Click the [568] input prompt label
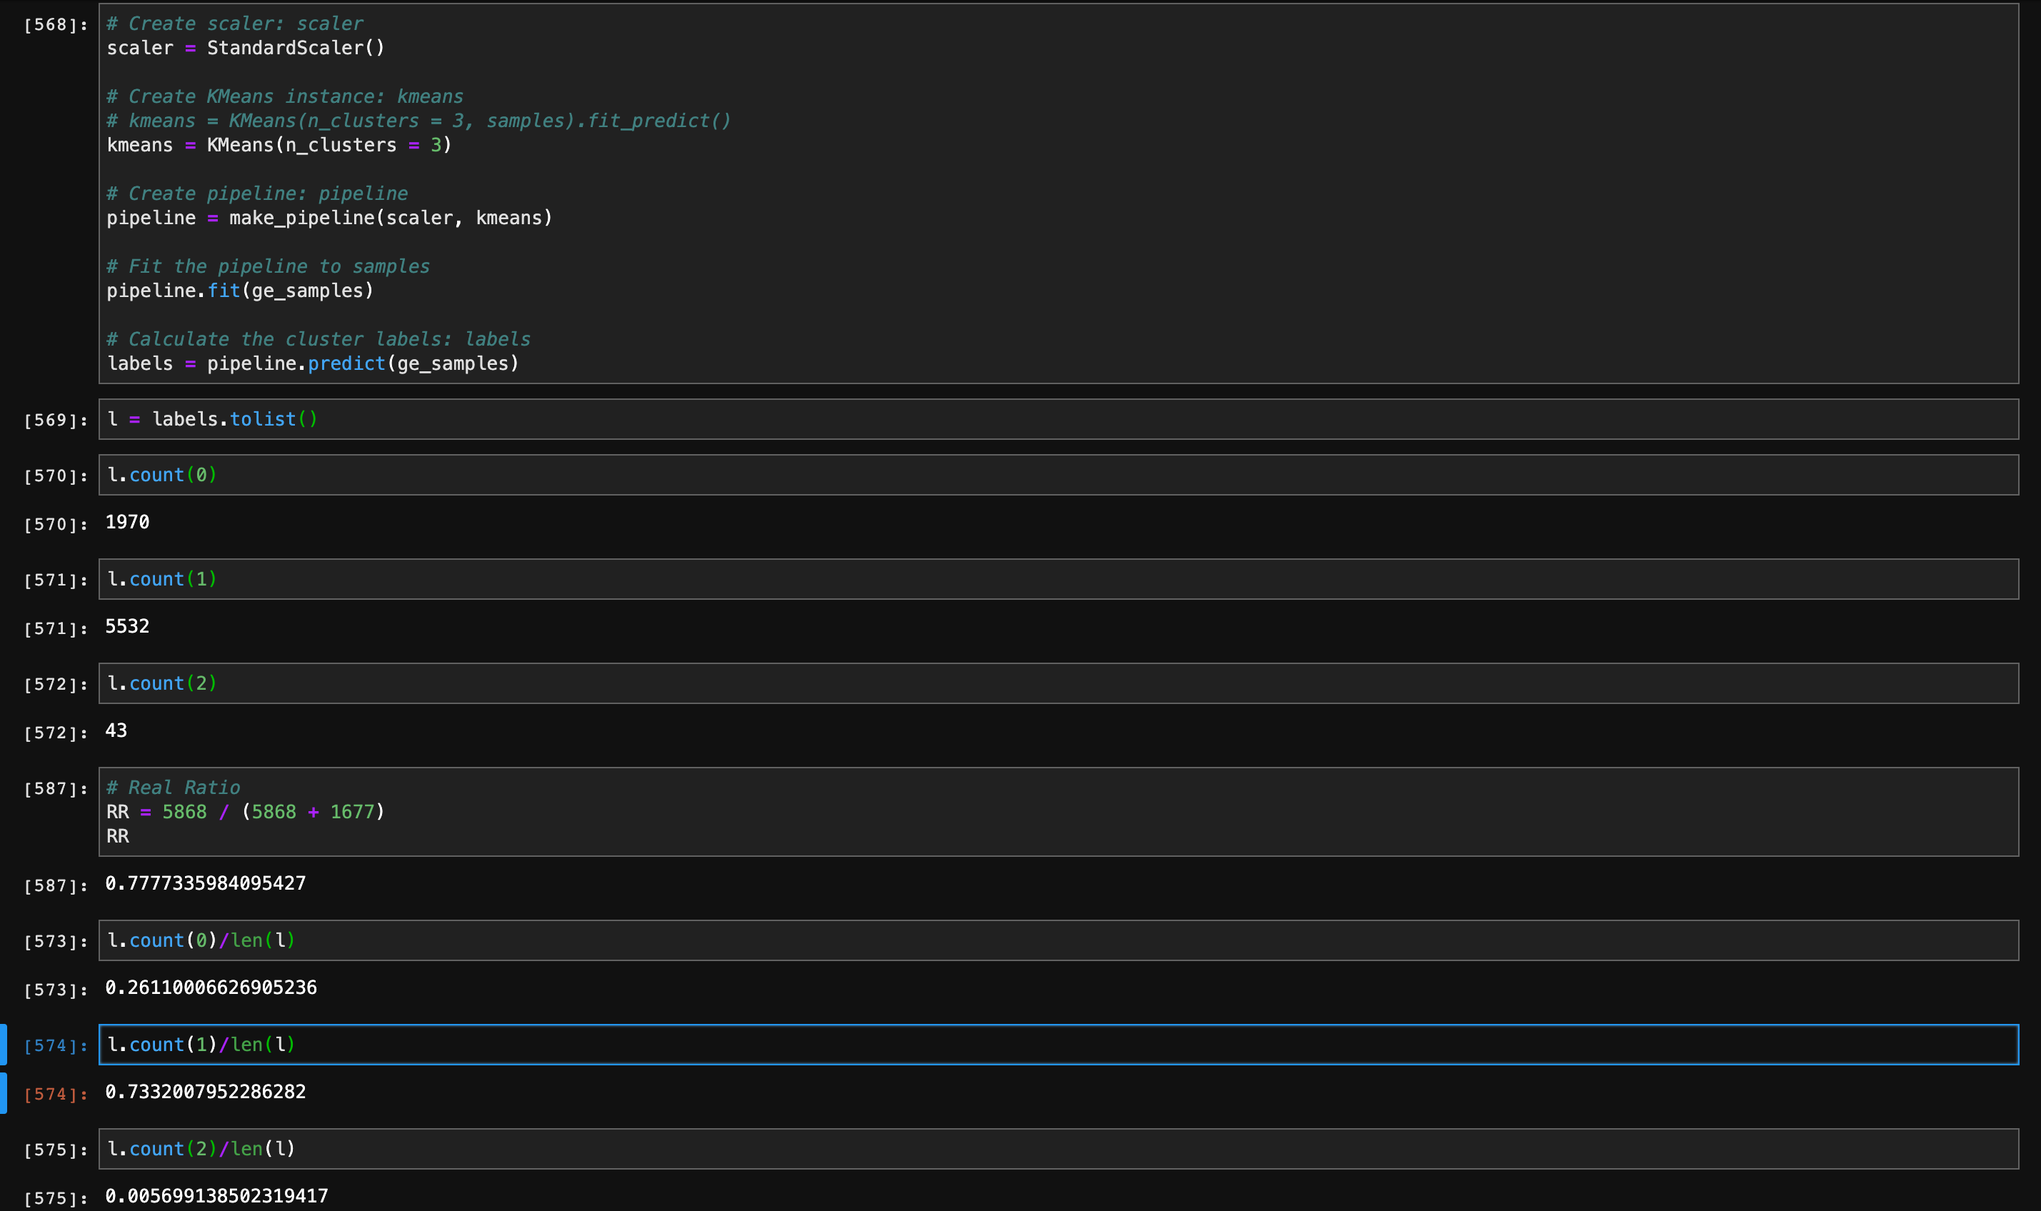This screenshot has width=2041, height=1211. point(56,25)
